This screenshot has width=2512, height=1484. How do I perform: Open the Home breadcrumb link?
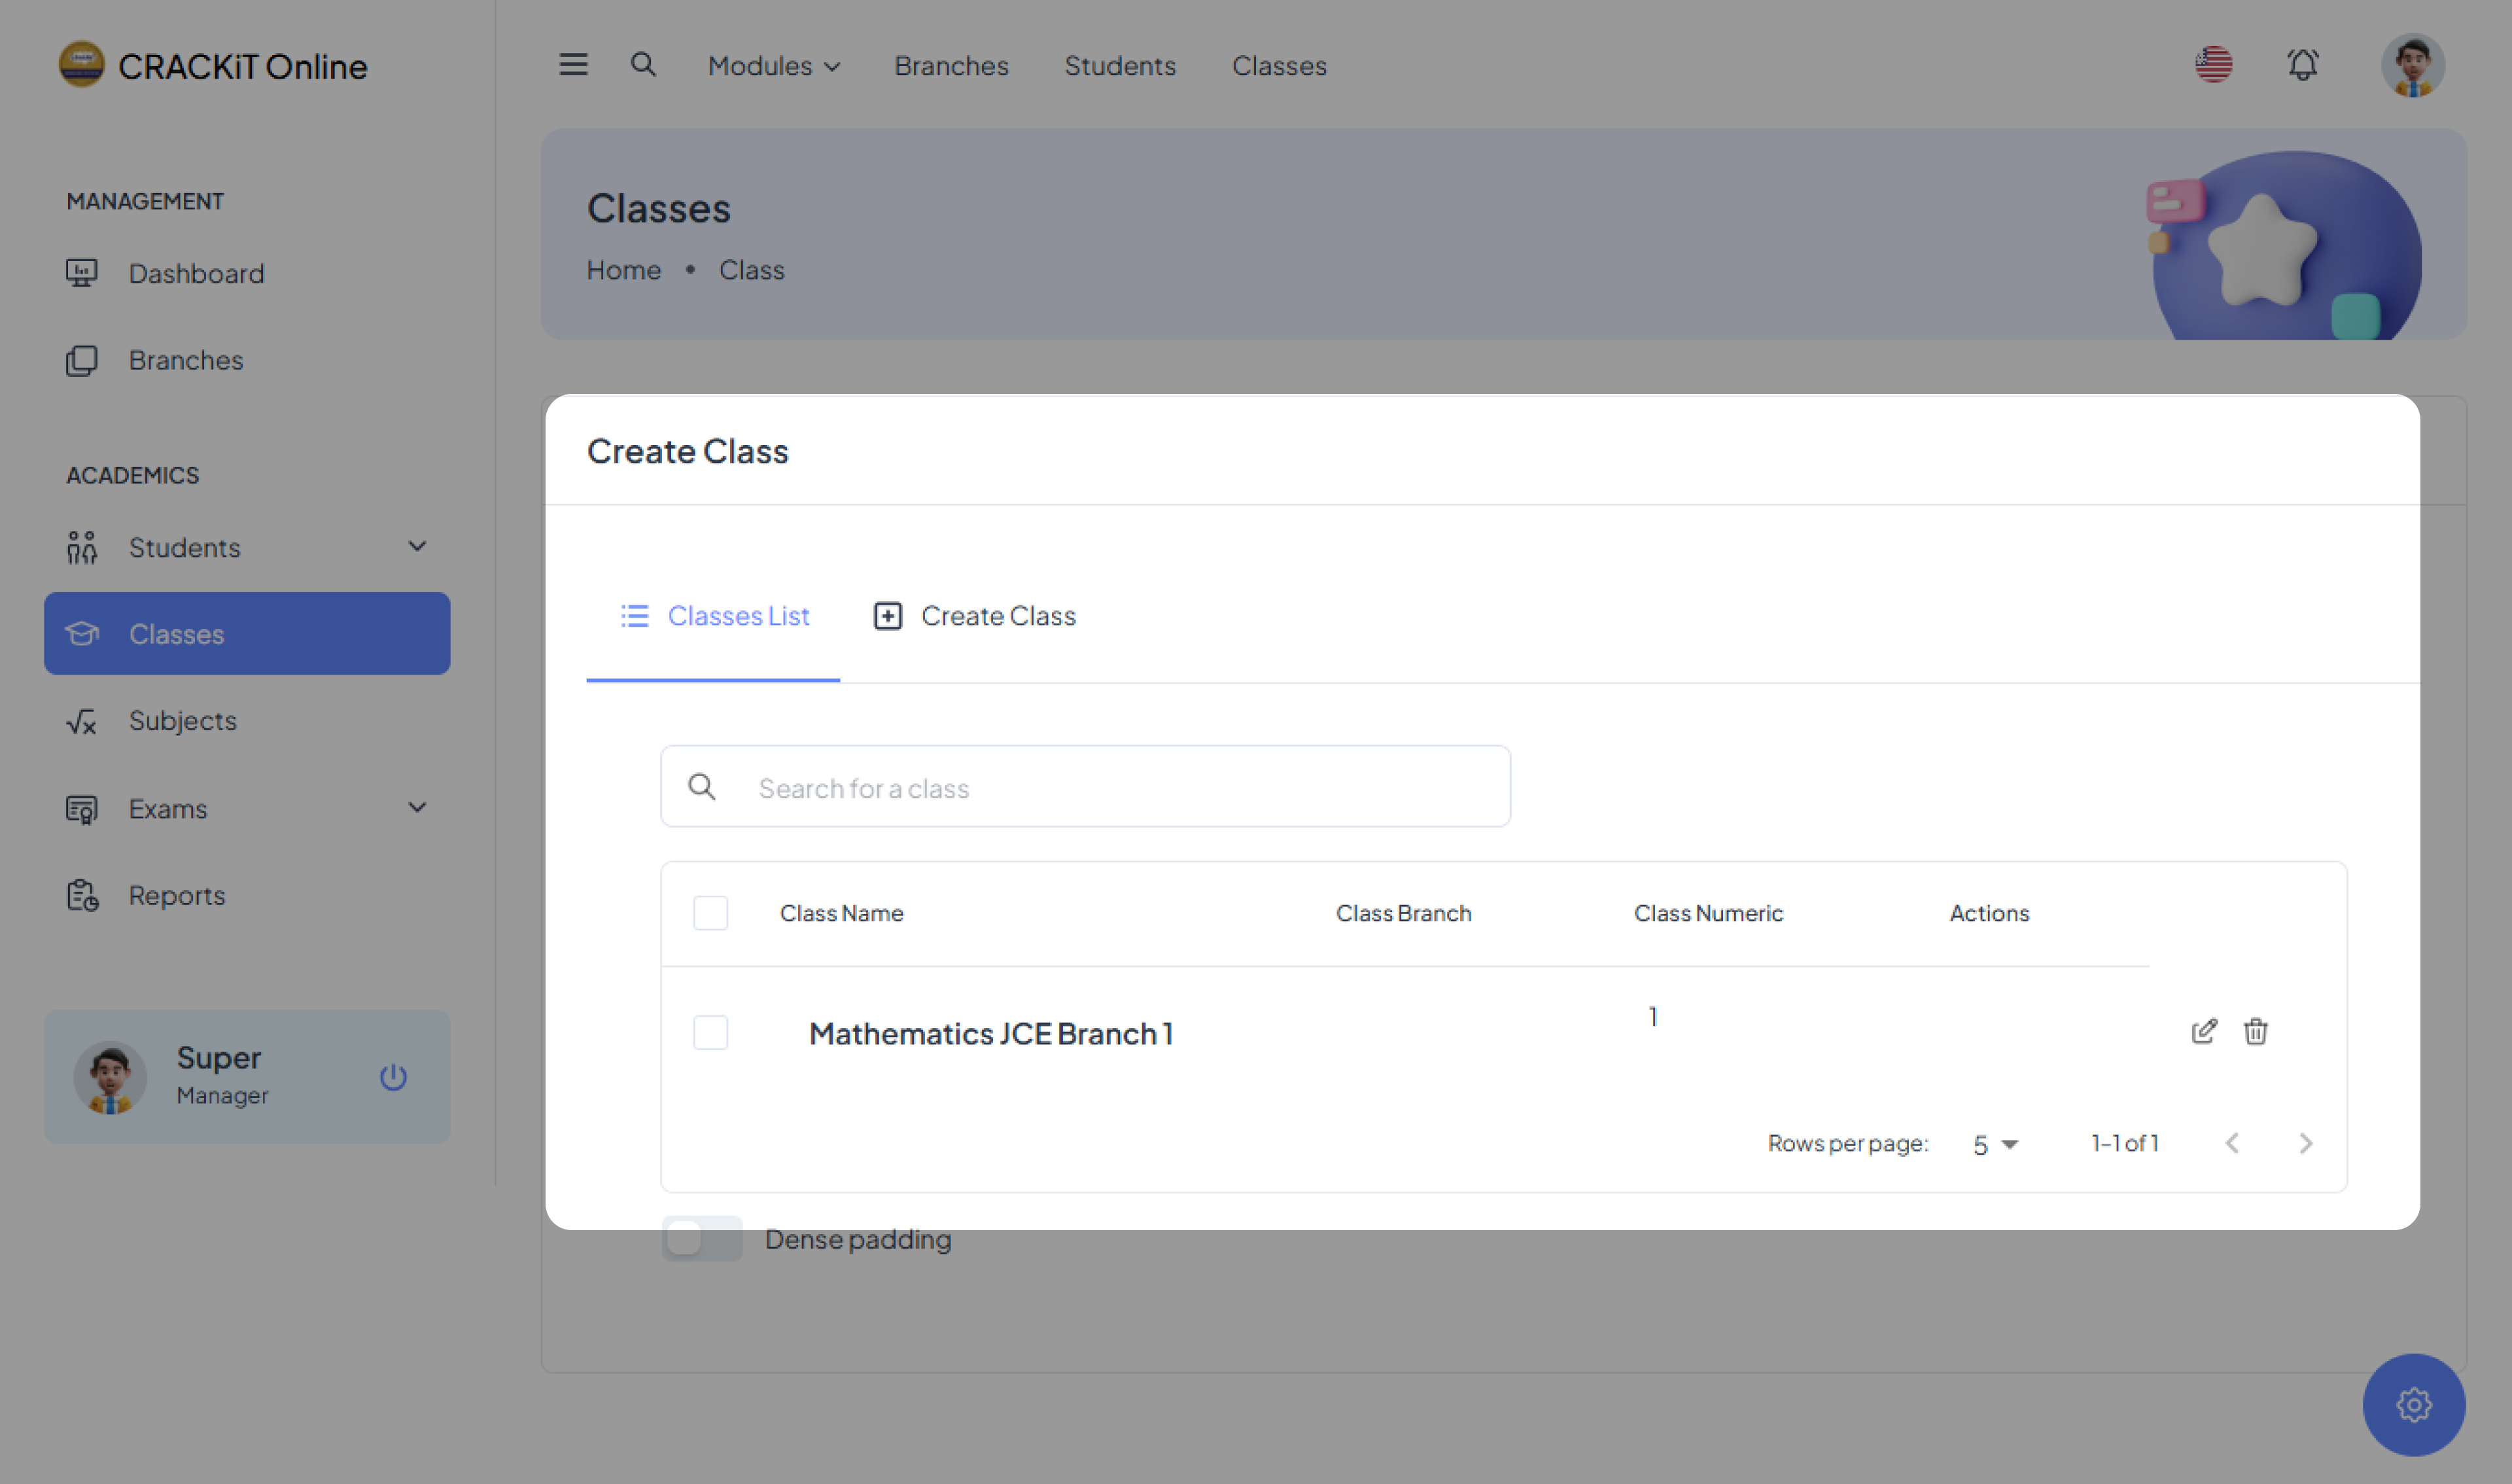coord(623,270)
